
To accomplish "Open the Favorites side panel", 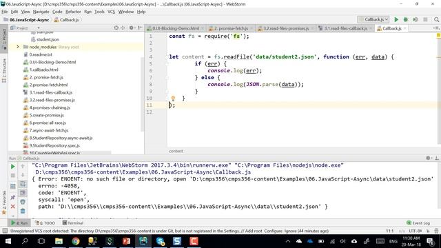I will (x=4, y=203).
